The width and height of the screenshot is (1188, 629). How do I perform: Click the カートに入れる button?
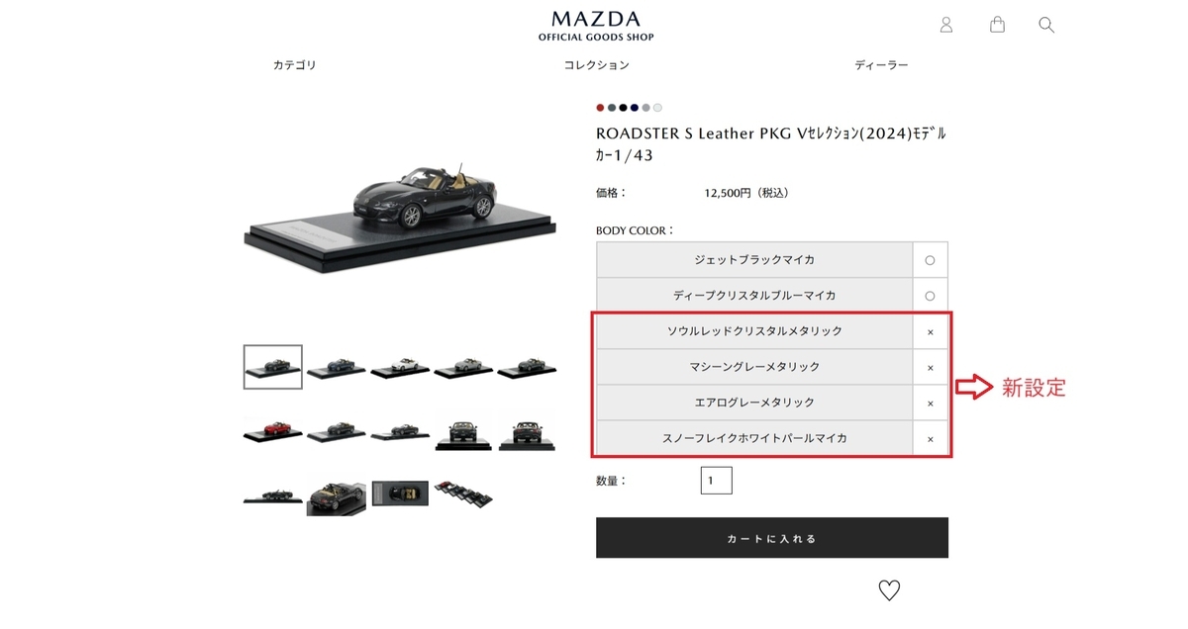[x=772, y=538]
